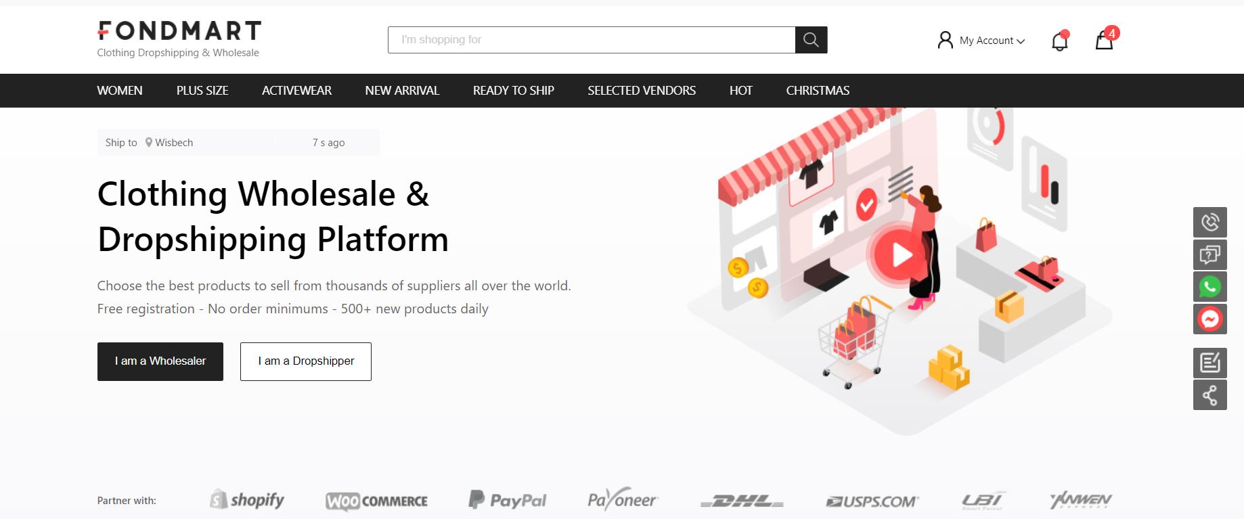The width and height of the screenshot is (1244, 519).
Task: Click the search magnifier button
Action: pos(811,40)
